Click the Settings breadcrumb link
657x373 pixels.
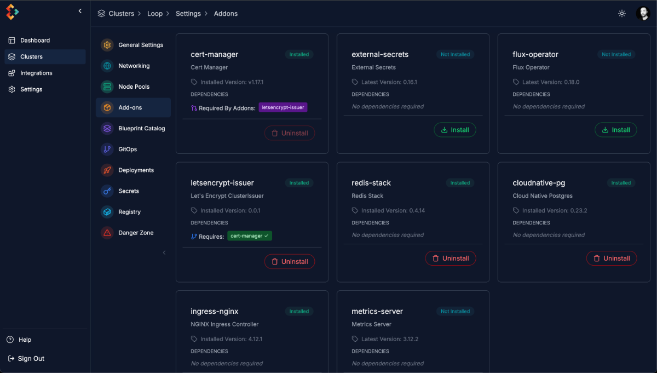click(x=188, y=14)
